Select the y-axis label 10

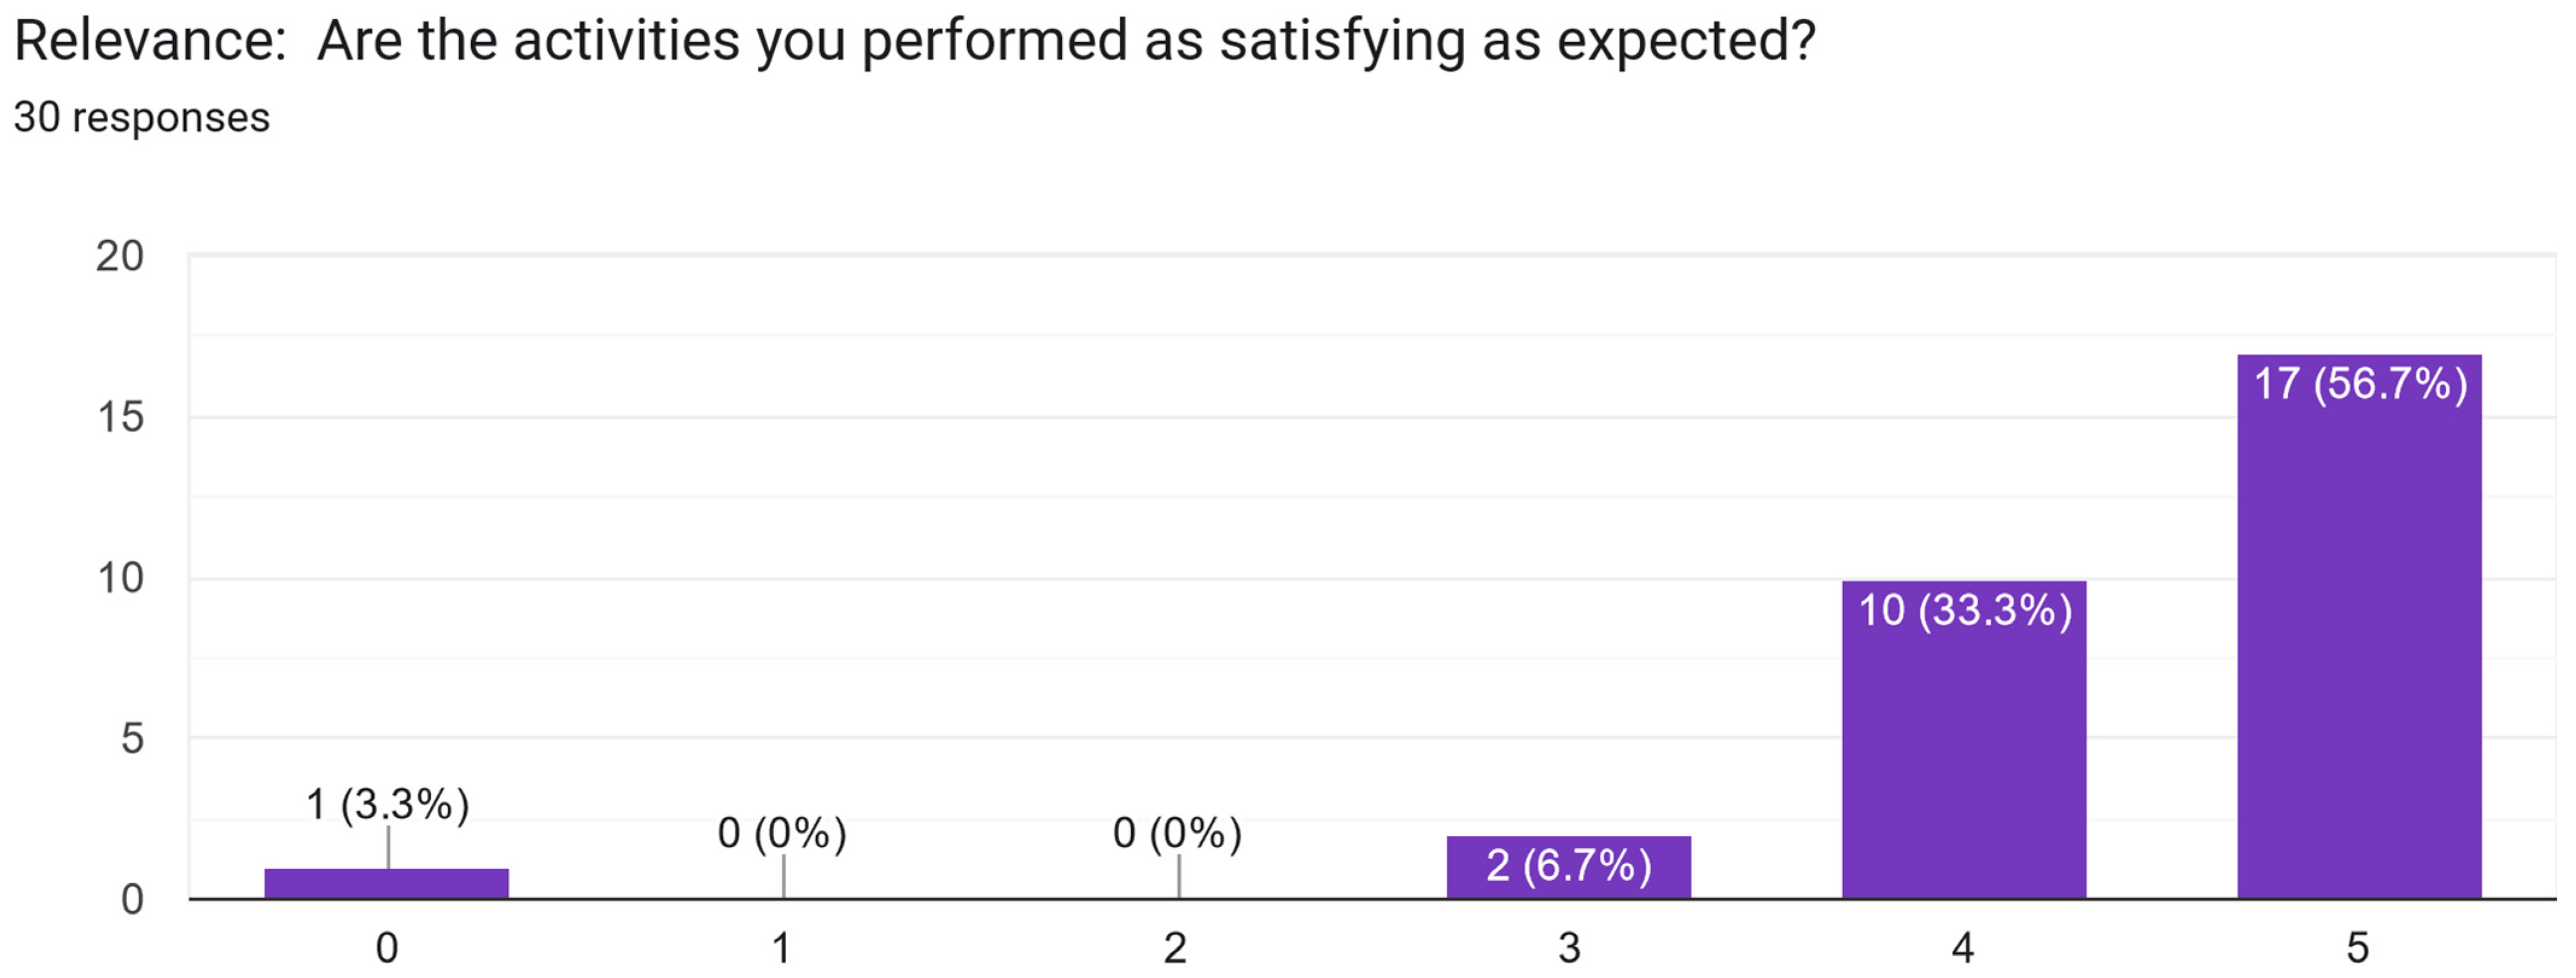120,578
